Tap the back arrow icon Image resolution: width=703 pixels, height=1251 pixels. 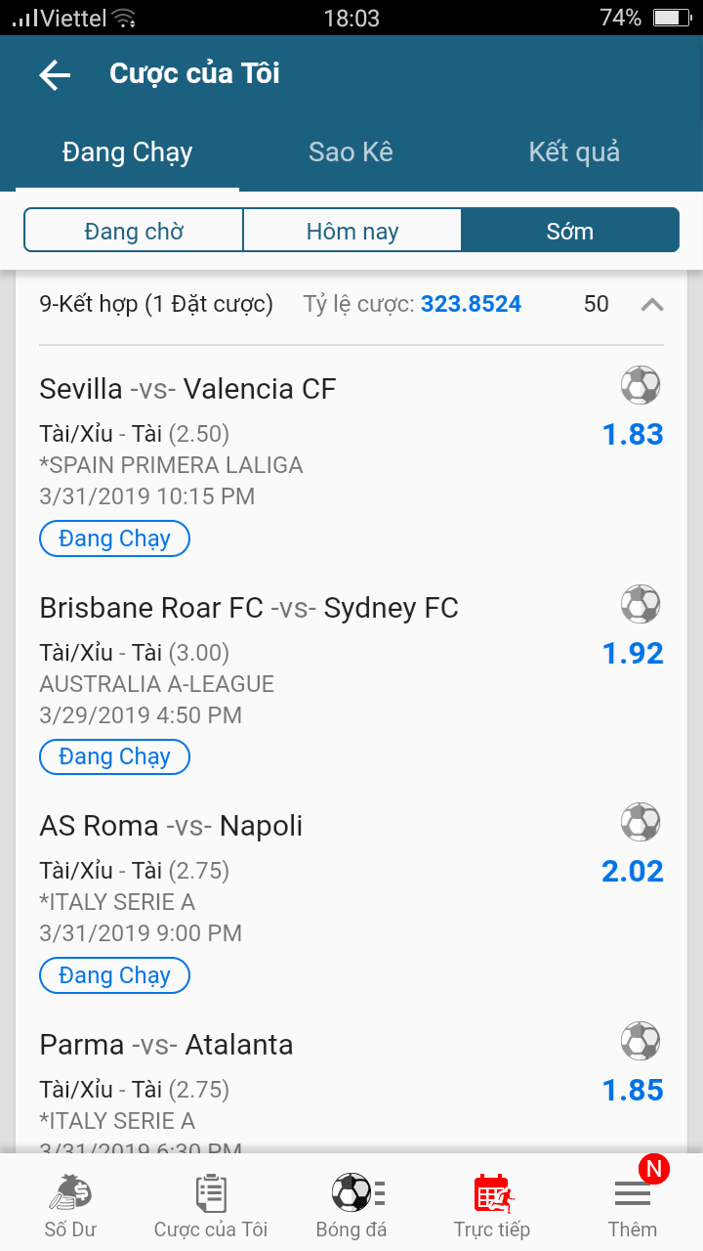pyautogui.click(x=55, y=75)
